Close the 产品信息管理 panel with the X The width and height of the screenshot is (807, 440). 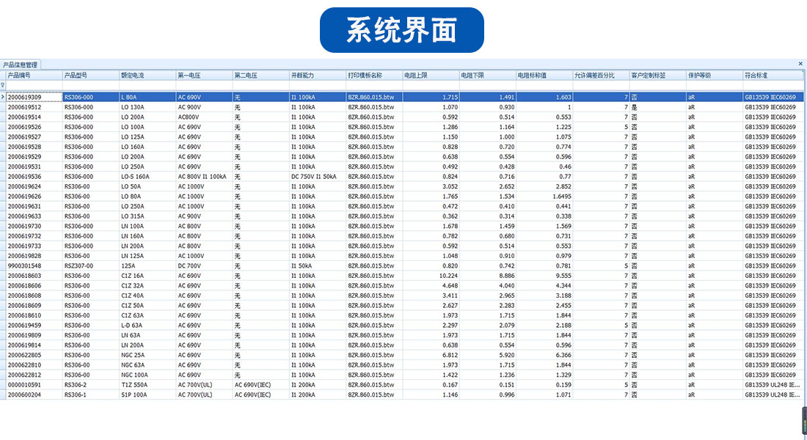800,64
